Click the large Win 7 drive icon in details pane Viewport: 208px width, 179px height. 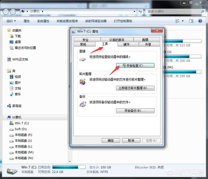12,171
